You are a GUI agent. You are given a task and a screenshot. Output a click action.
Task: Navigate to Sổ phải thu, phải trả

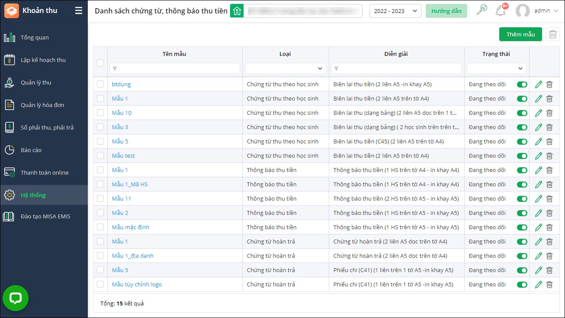[x=44, y=128]
